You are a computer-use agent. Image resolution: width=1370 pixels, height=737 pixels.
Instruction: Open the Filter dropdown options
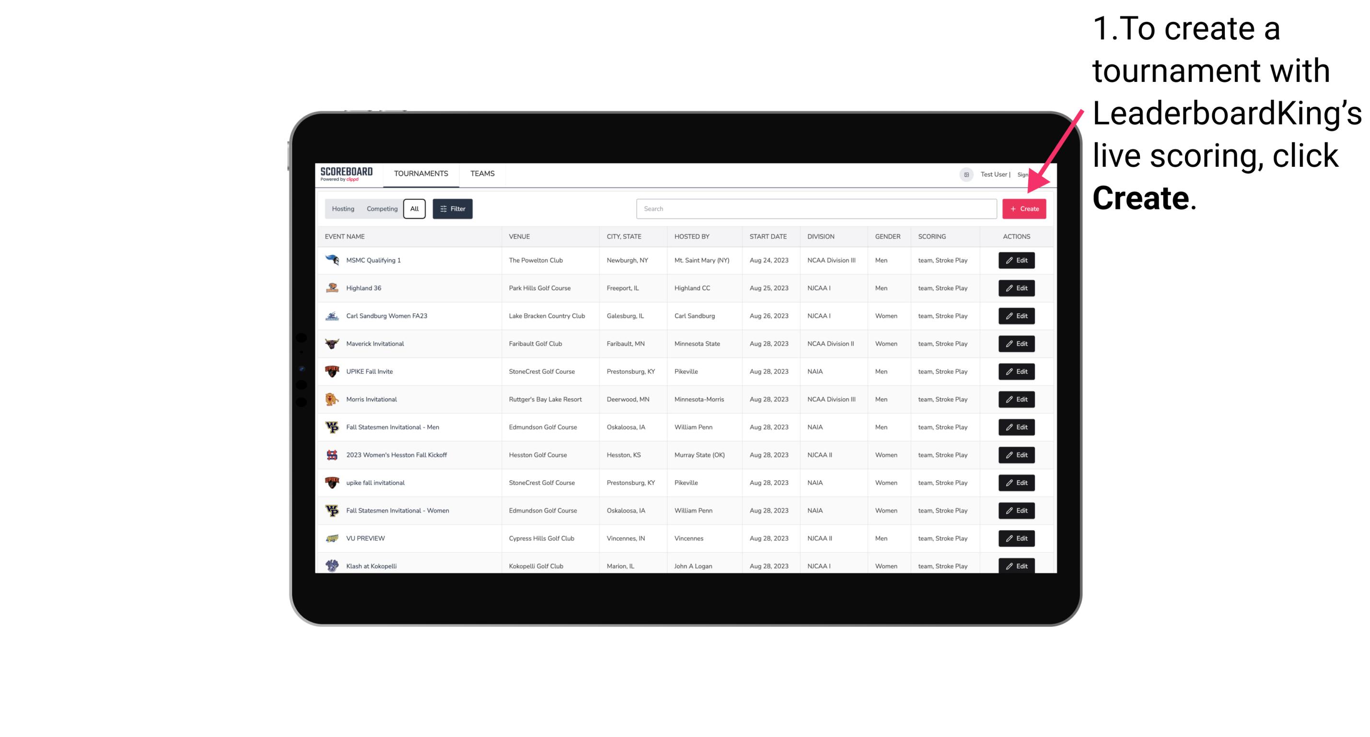tap(452, 209)
